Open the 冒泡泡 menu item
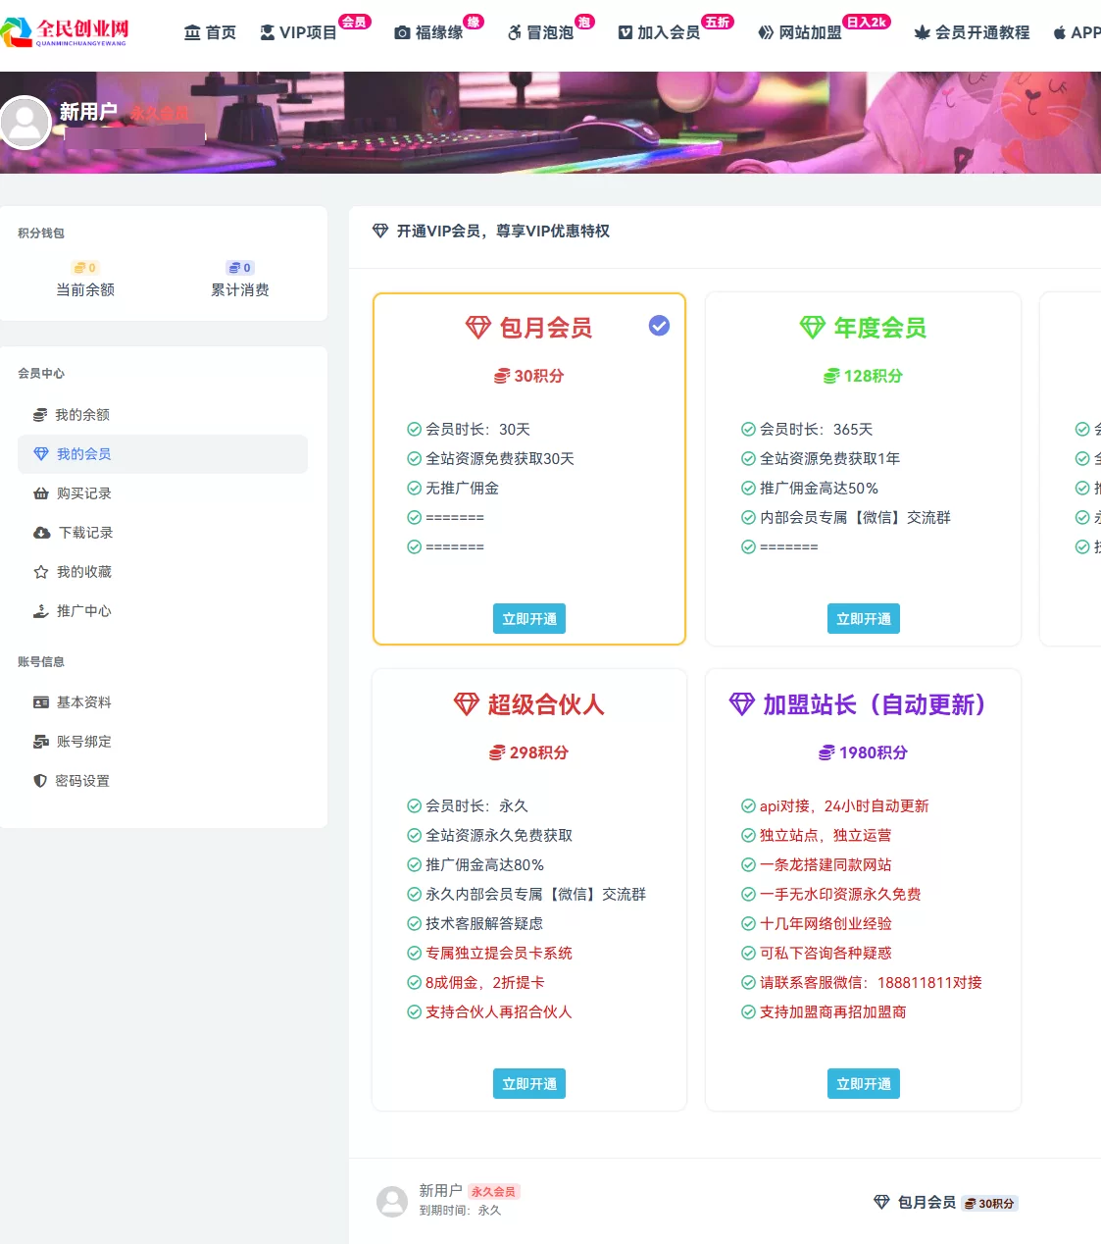Viewport: 1101px width, 1244px height. point(540,32)
